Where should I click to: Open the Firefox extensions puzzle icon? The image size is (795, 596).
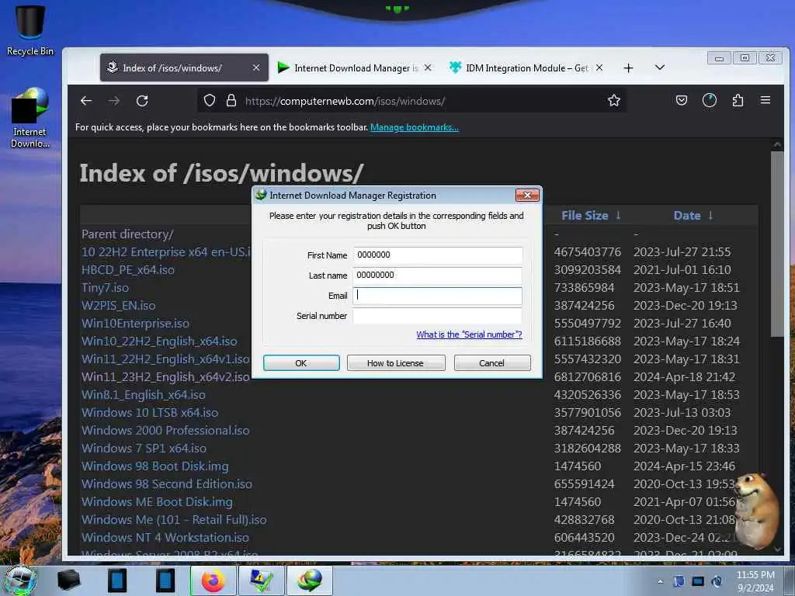pyautogui.click(x=738, y=100)
